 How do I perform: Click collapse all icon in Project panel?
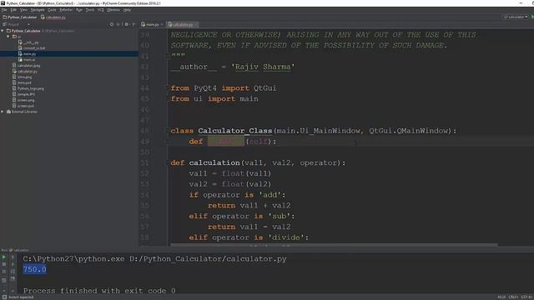[x=118, y=24]
